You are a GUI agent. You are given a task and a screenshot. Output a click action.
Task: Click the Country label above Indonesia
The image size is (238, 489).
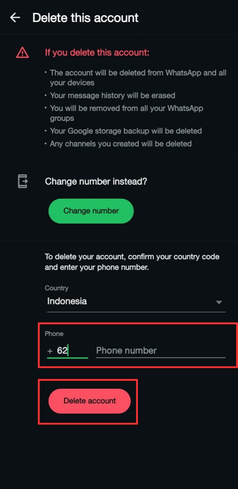click(x=57, y=288)
